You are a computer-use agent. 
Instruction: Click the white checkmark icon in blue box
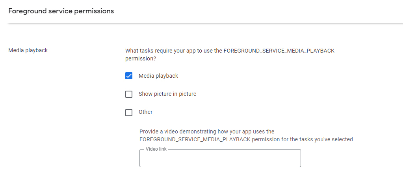(x=129, y=76)
